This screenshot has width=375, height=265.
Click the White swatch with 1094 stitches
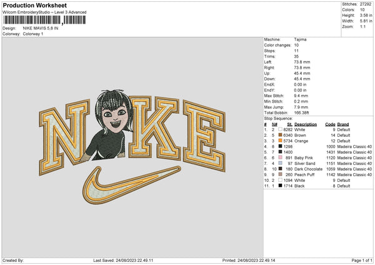280,180
